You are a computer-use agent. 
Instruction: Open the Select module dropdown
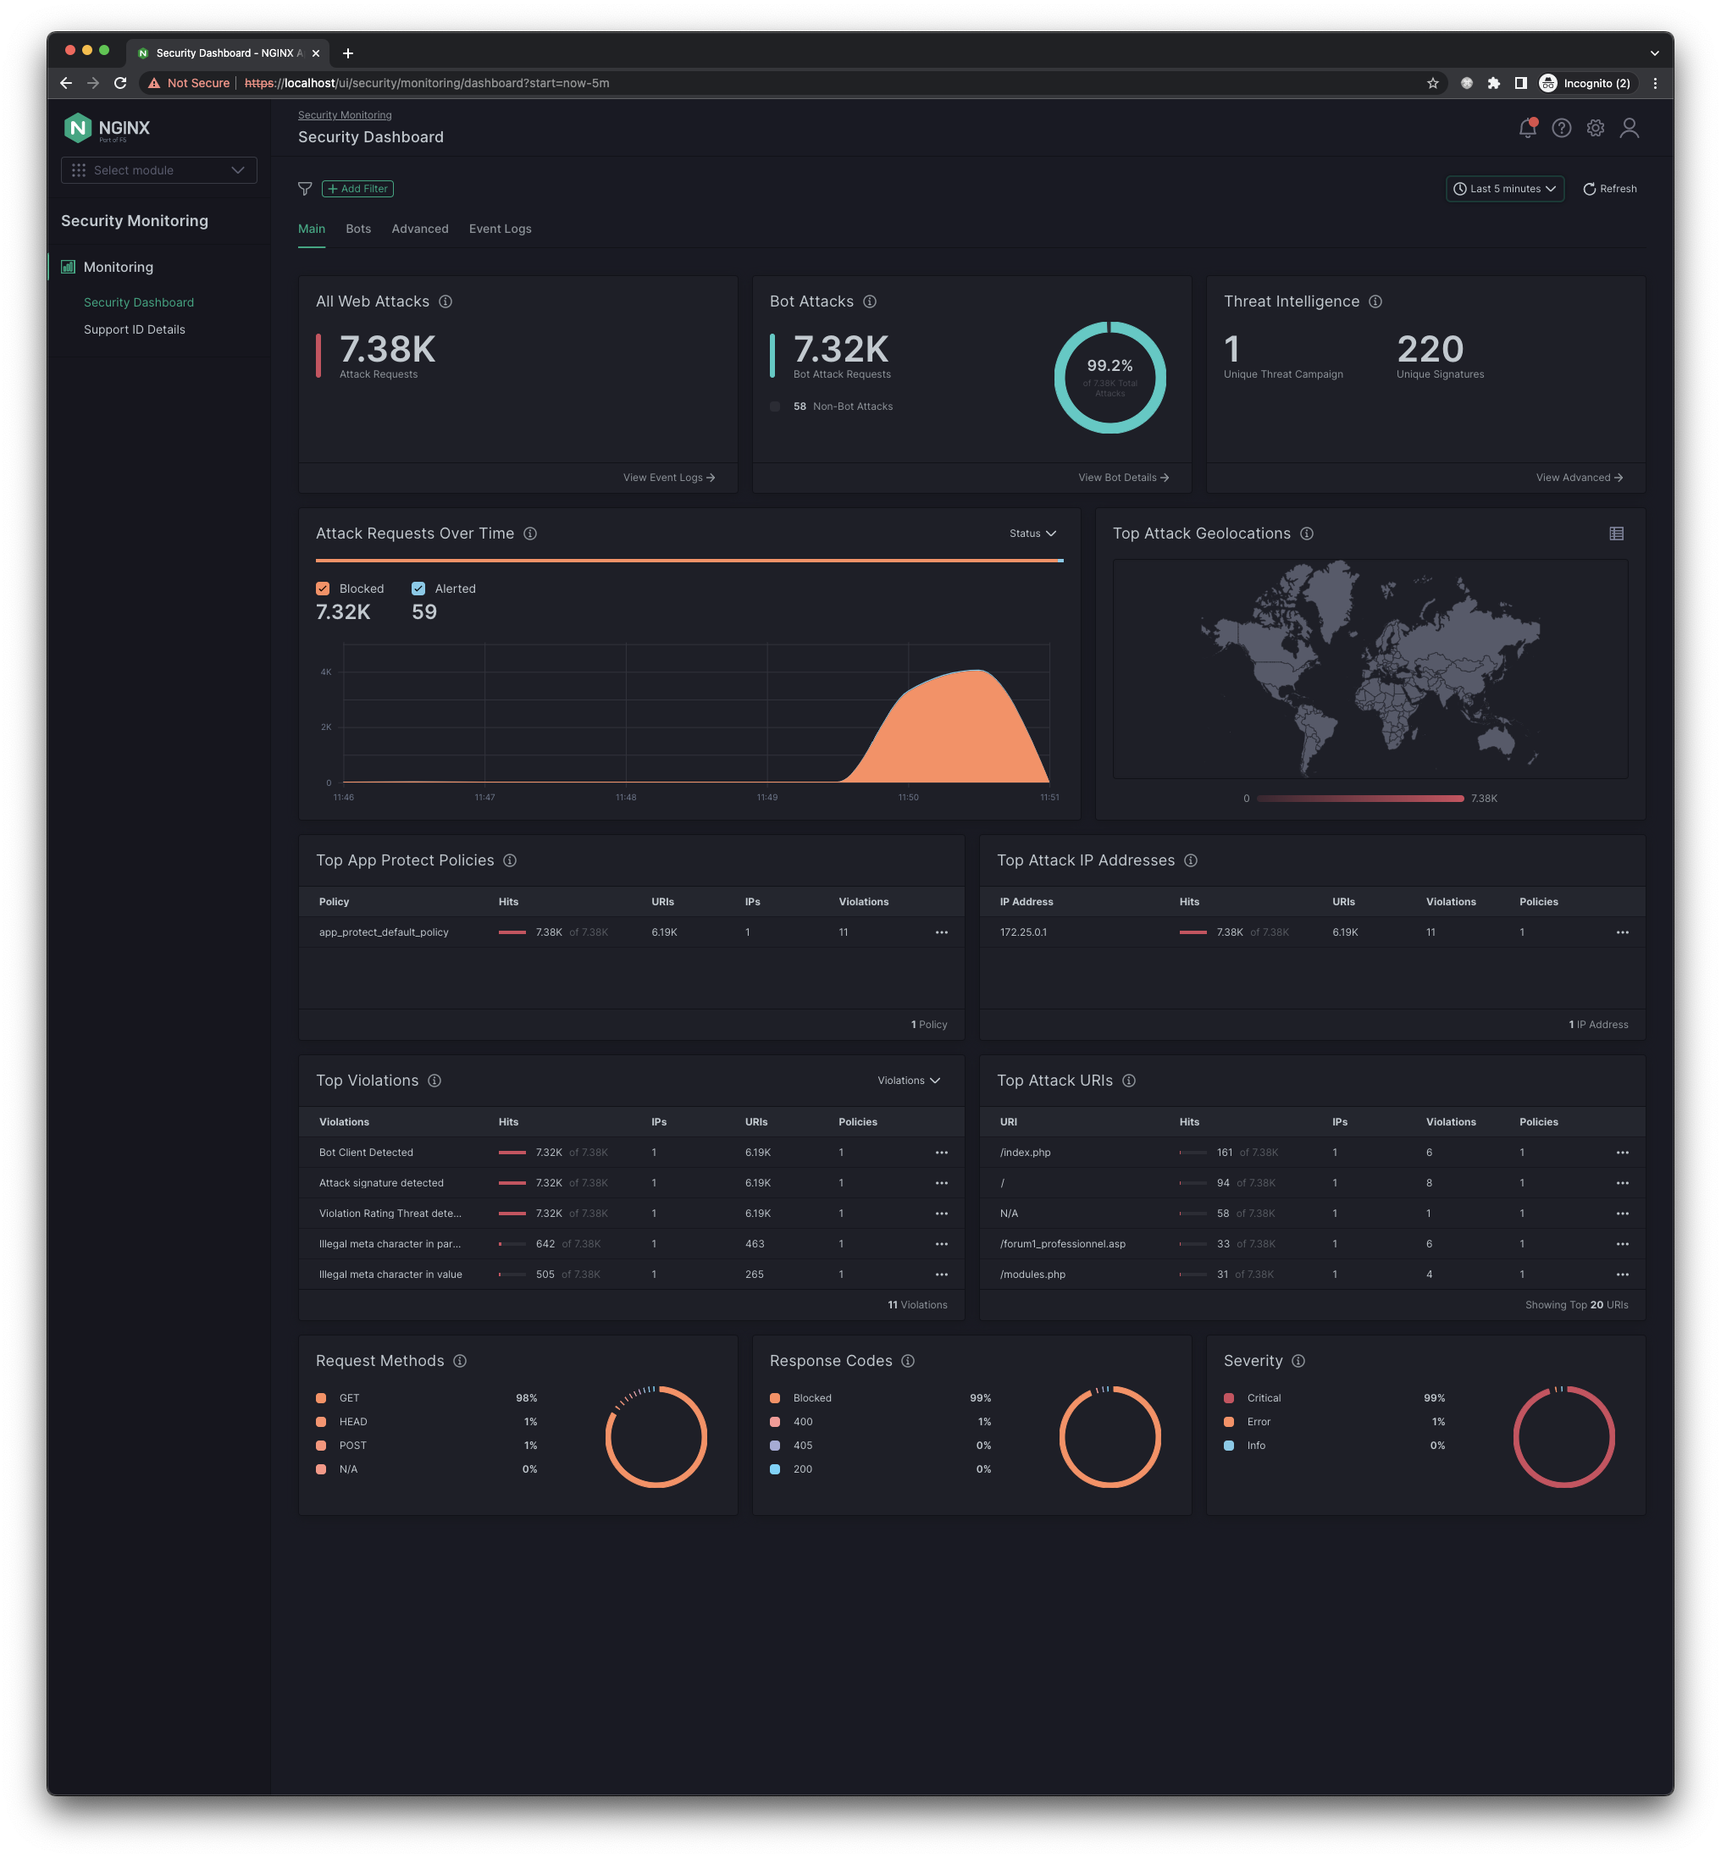[x=158, y=170]
